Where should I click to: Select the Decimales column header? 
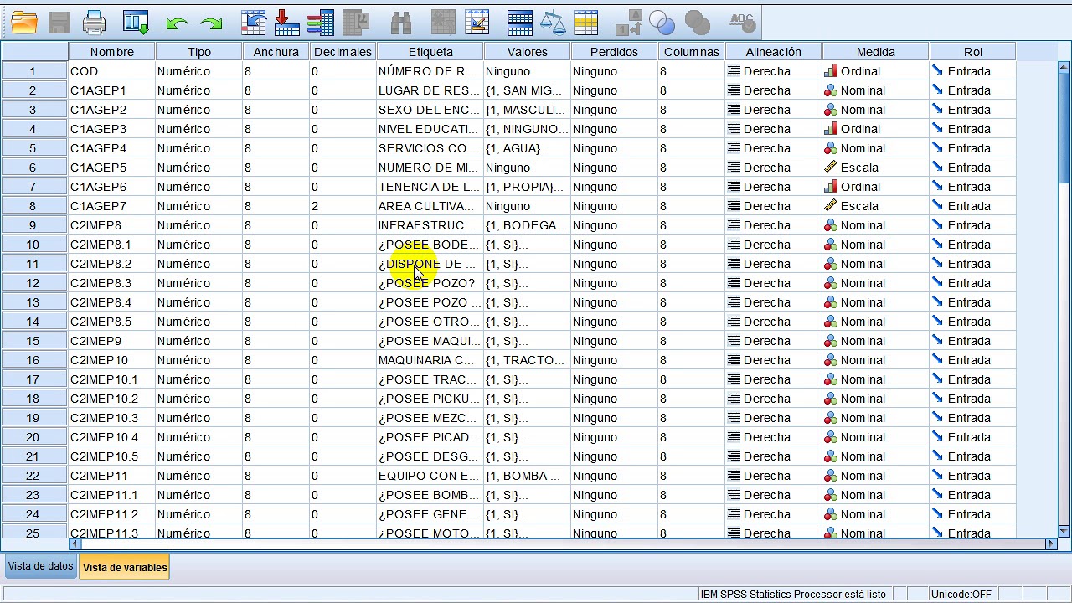pos(343,52)
